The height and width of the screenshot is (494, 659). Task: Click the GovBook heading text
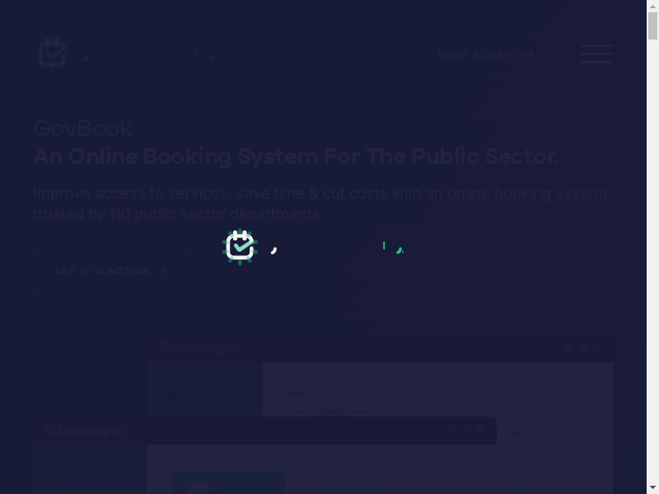pyautogui.click(x=82, y=128)
